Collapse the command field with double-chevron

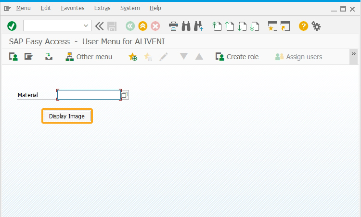coord(100,26)
